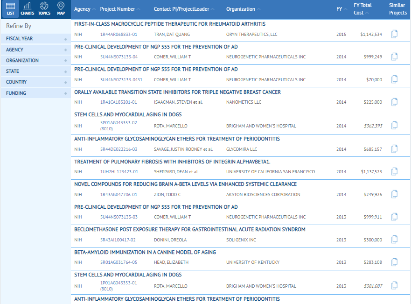The image size is (411, 304).
Task: Open project number 5U44NS073133-03
Action: (119, 217)
